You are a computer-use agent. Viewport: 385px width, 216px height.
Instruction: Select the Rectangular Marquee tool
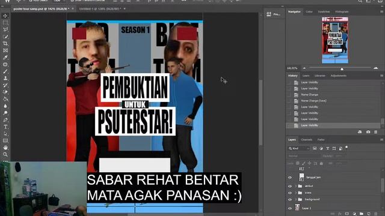click(5, 23)
